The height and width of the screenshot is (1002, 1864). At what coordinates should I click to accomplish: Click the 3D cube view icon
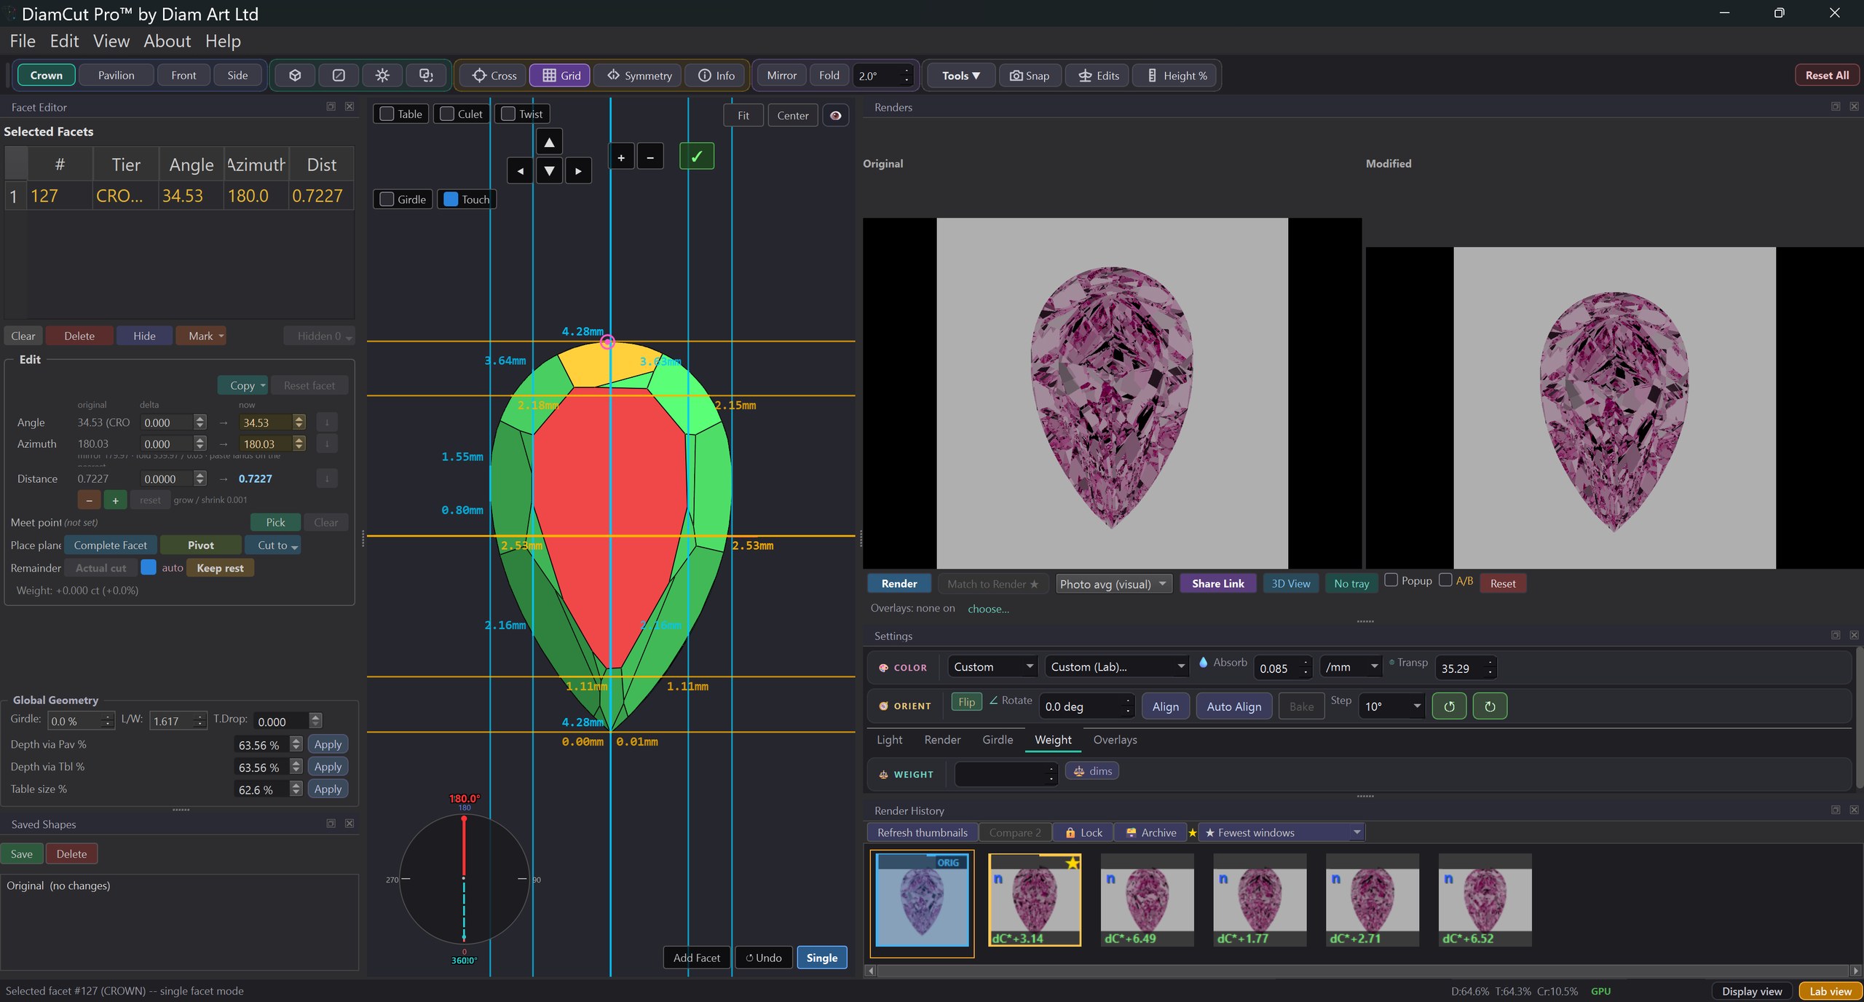coord(295,75)
